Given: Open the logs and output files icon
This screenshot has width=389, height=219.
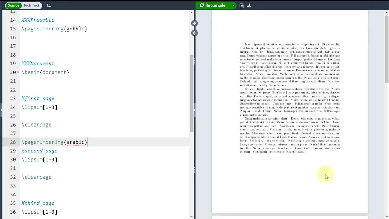Looking at the screenshot, I should [242, 5].
